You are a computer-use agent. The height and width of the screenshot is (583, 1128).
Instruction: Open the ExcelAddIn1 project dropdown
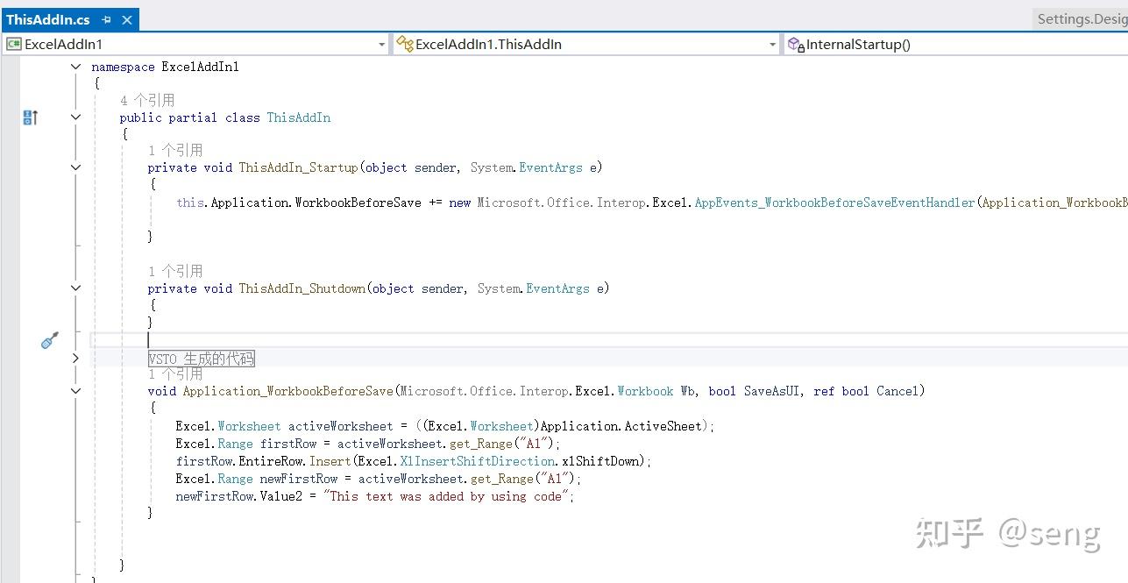pyautogui.click(x=380, y=43)
